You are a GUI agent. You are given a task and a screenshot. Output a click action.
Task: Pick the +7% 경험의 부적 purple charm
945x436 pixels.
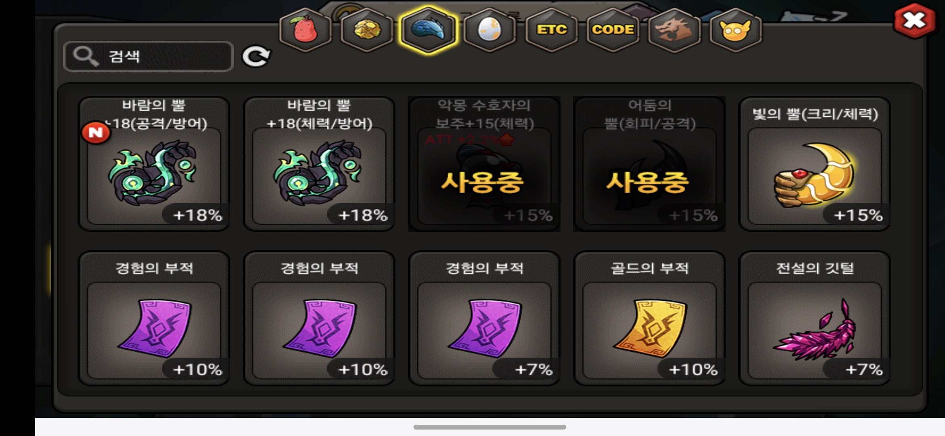tap(484, 318)
